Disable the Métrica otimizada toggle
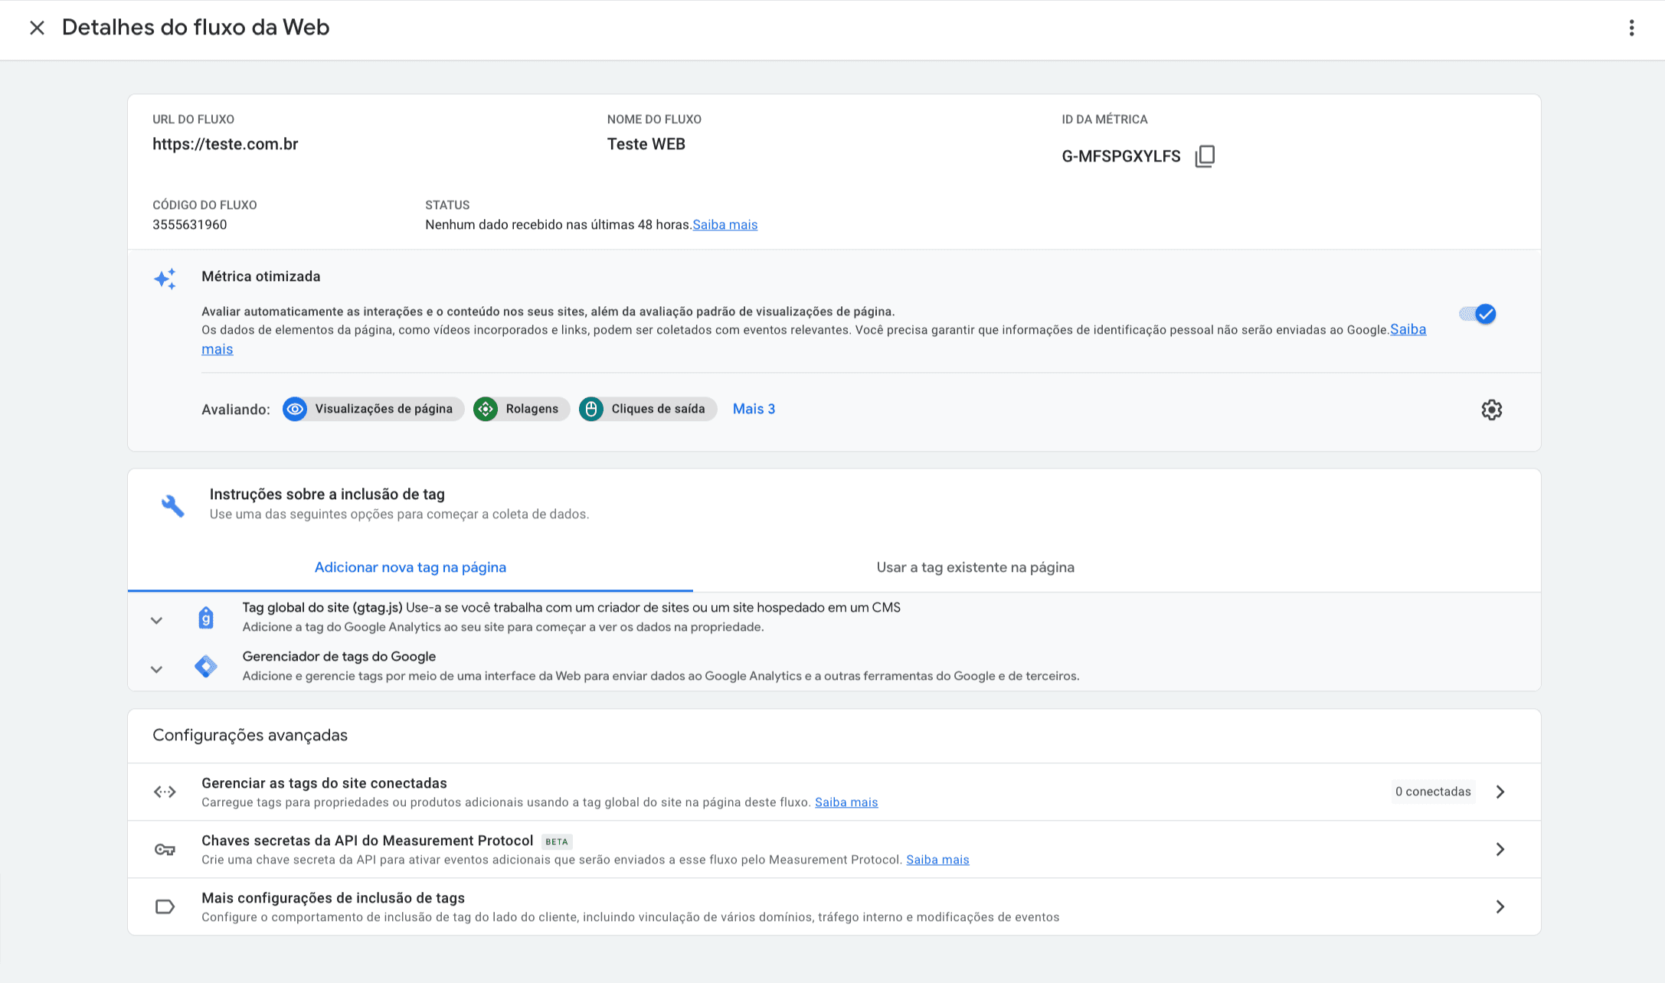Screen dimensions: 1665x983 coord(1477,314)
